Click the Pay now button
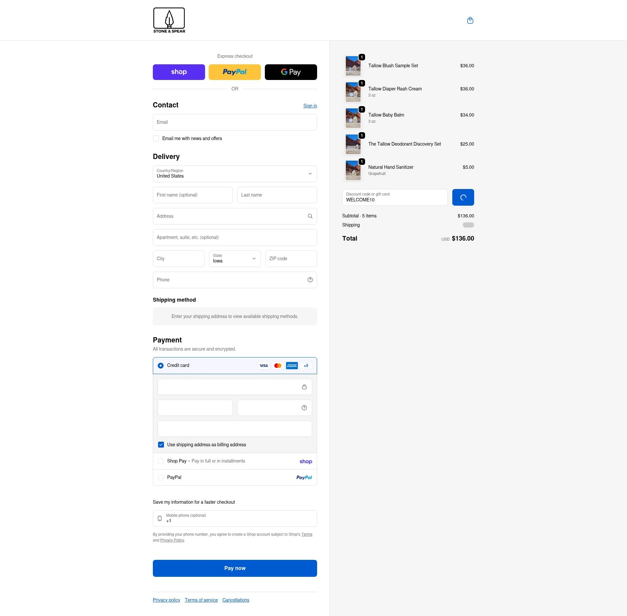Viewport: 627px width, 616px height. (234, 568)
